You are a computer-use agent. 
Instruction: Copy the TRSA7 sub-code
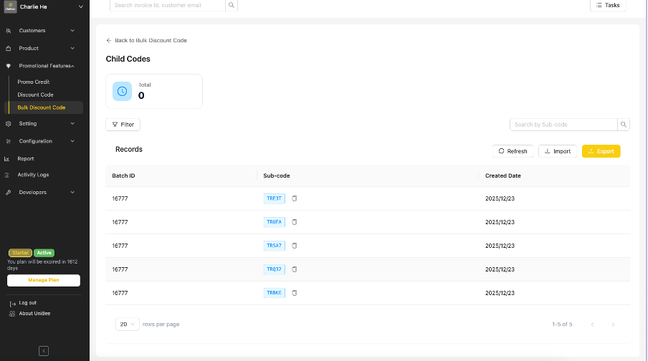(294, 246)
